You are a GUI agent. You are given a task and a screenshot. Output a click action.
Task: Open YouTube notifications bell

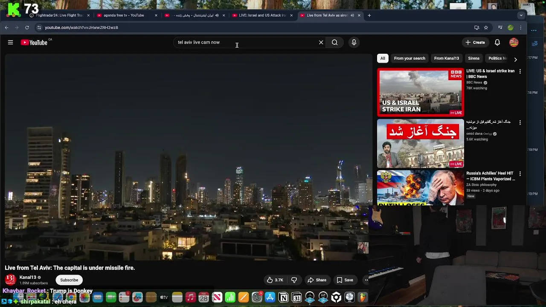pos(497,42)
